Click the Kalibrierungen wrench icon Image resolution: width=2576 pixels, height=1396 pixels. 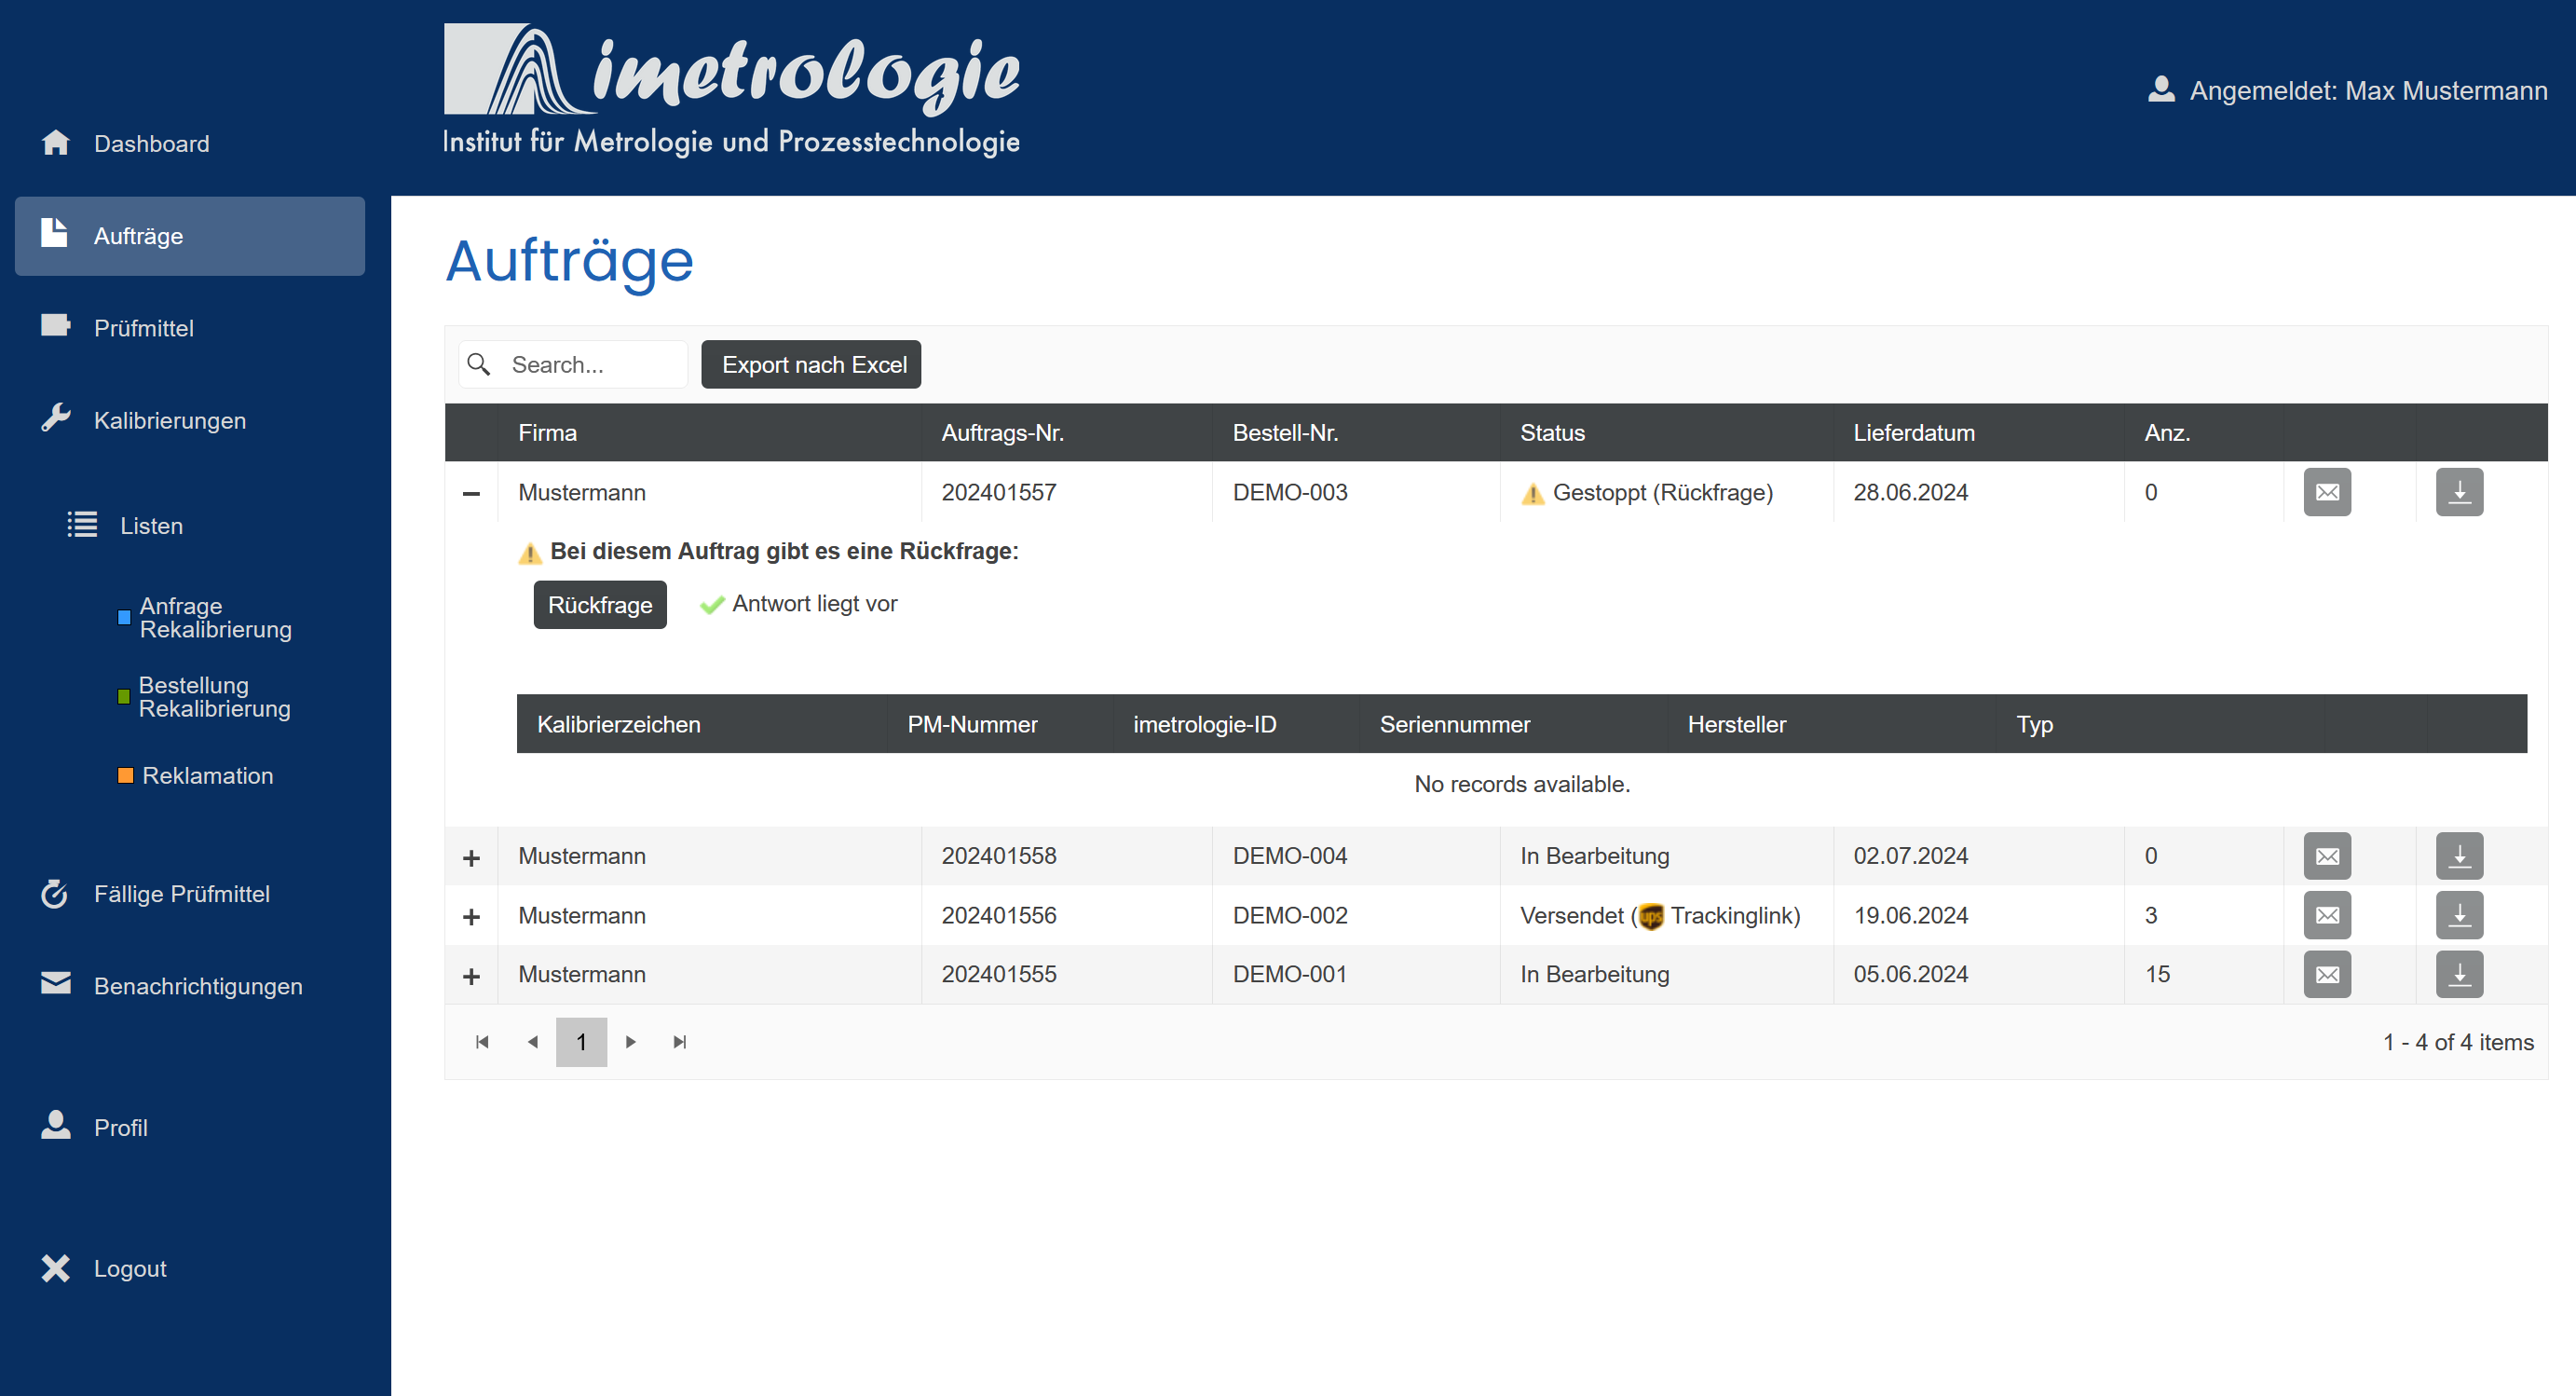56,418
